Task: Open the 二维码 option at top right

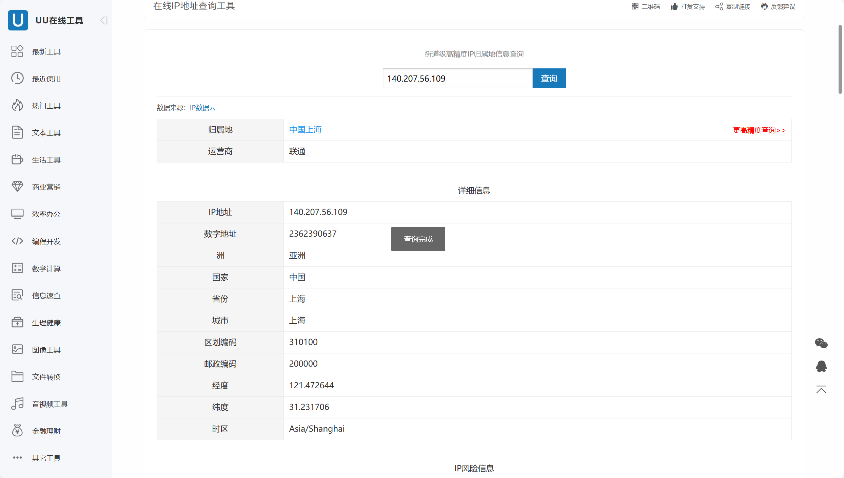Action: 645,6
